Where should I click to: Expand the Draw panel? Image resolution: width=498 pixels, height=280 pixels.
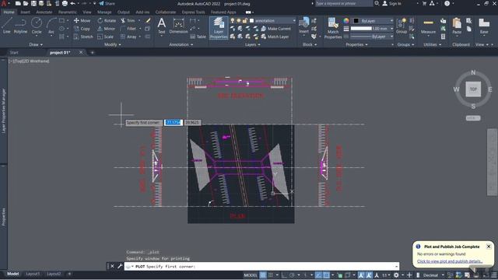click(36, 45)
